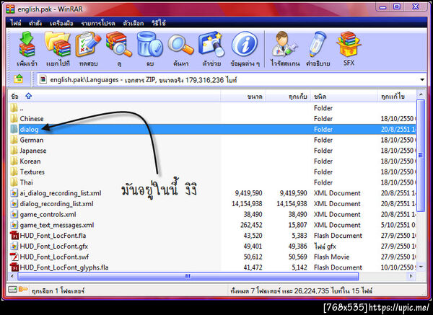This screenshot has width=433, height=315.
Task: Select the parent '..' folder row
Action: (212, 108)
